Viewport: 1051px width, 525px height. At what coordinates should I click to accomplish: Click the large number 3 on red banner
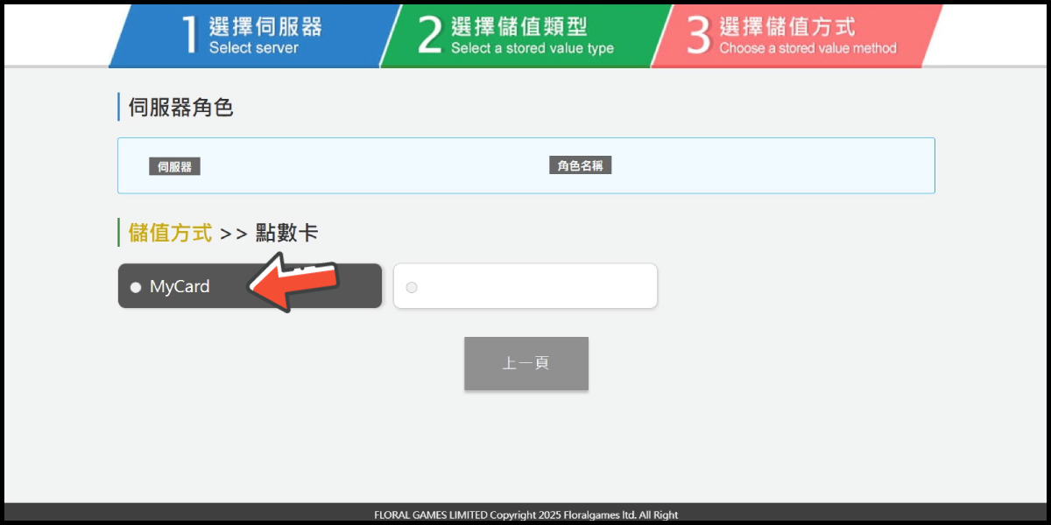tap(698, 36)
